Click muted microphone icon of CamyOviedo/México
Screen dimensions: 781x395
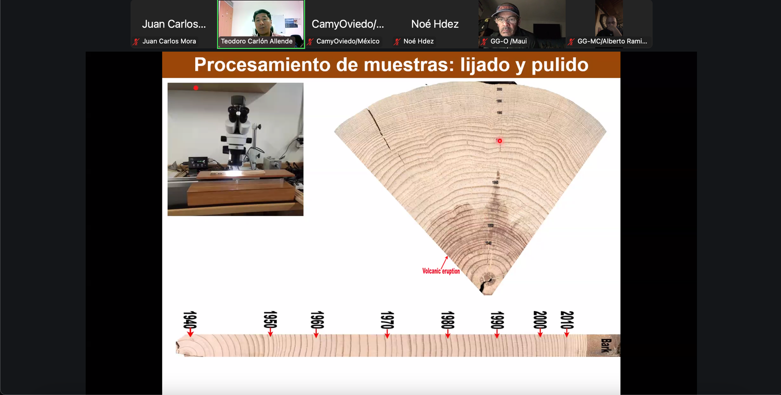(x=310, y=41)
